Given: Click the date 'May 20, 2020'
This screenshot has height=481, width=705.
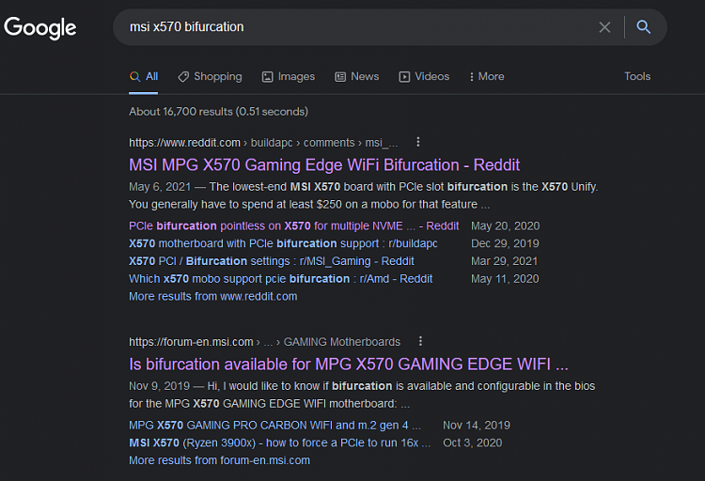Looking at the screenshot, I should coord(506,225).
